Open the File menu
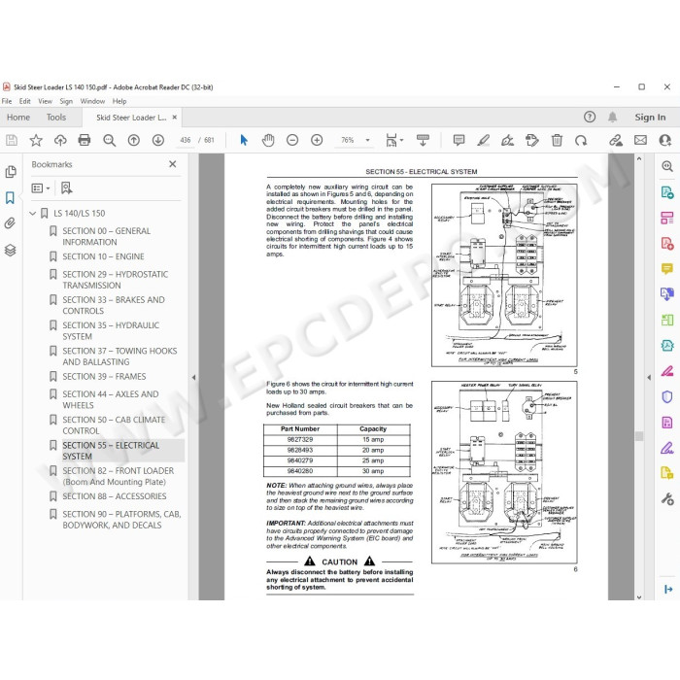 7,101
